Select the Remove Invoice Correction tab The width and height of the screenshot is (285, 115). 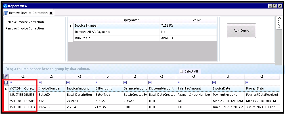click(28, 13)
